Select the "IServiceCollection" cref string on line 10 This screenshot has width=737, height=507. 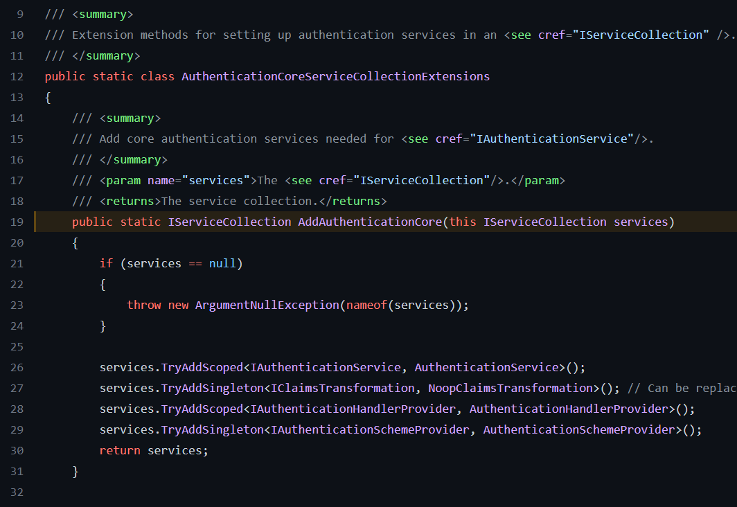[x=641, y=35]
